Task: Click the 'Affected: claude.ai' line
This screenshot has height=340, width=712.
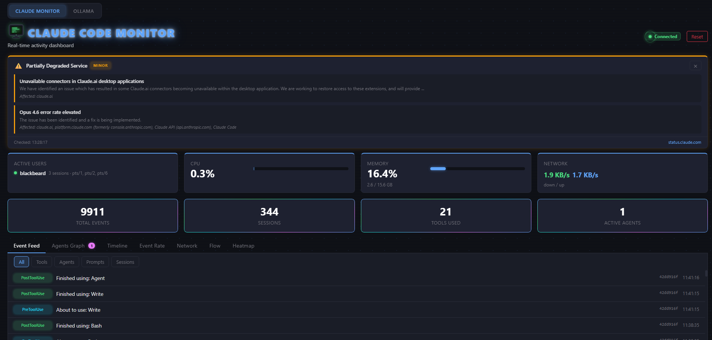Action: (x=36, y=96)
